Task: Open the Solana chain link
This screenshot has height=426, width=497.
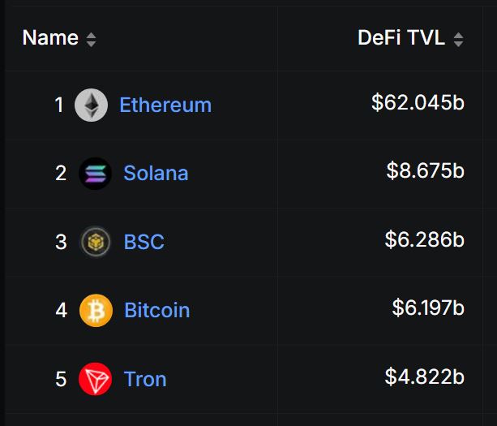Action: 156,174
